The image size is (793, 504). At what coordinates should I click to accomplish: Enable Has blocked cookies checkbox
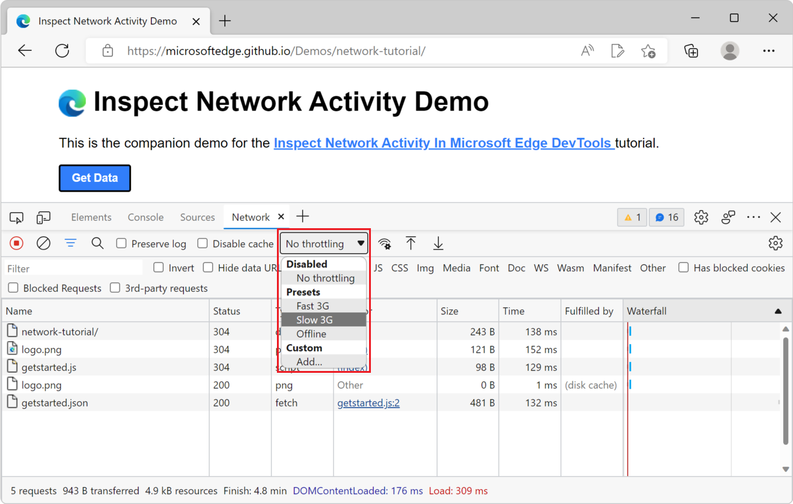pos(684,267)
